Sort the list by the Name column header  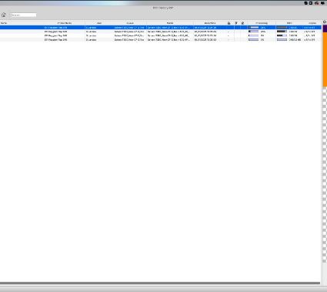click(4, 23)
